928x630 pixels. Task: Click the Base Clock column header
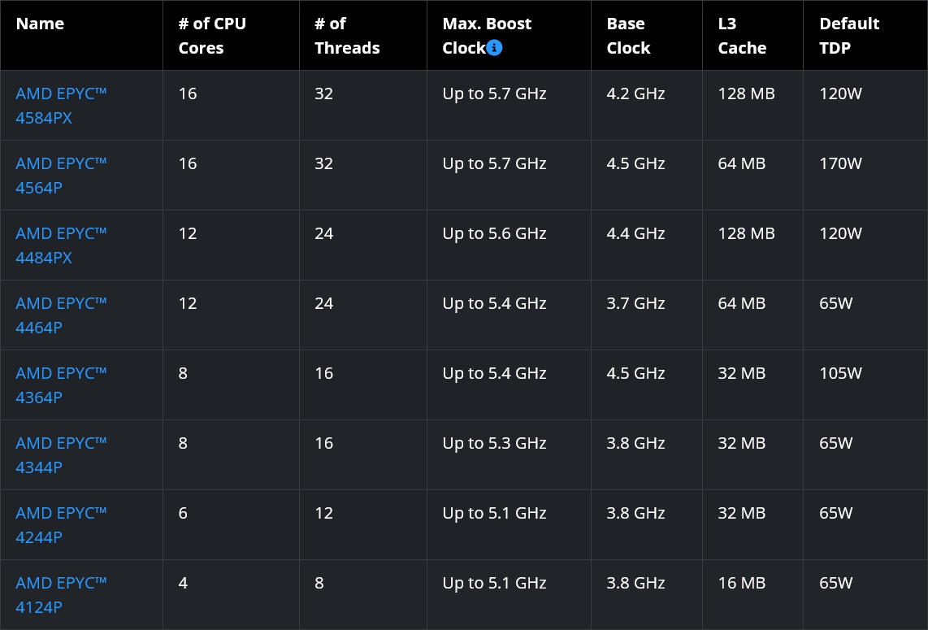click(x=628, y=36)
